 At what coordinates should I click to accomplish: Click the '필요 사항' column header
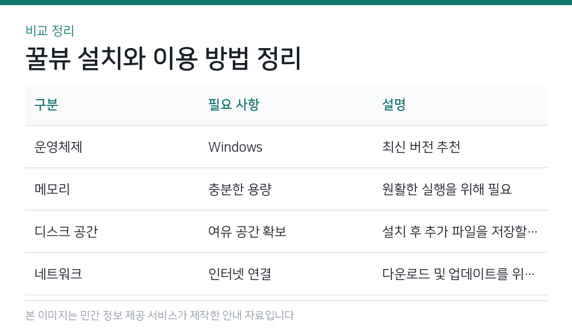[x=233, y=105]
